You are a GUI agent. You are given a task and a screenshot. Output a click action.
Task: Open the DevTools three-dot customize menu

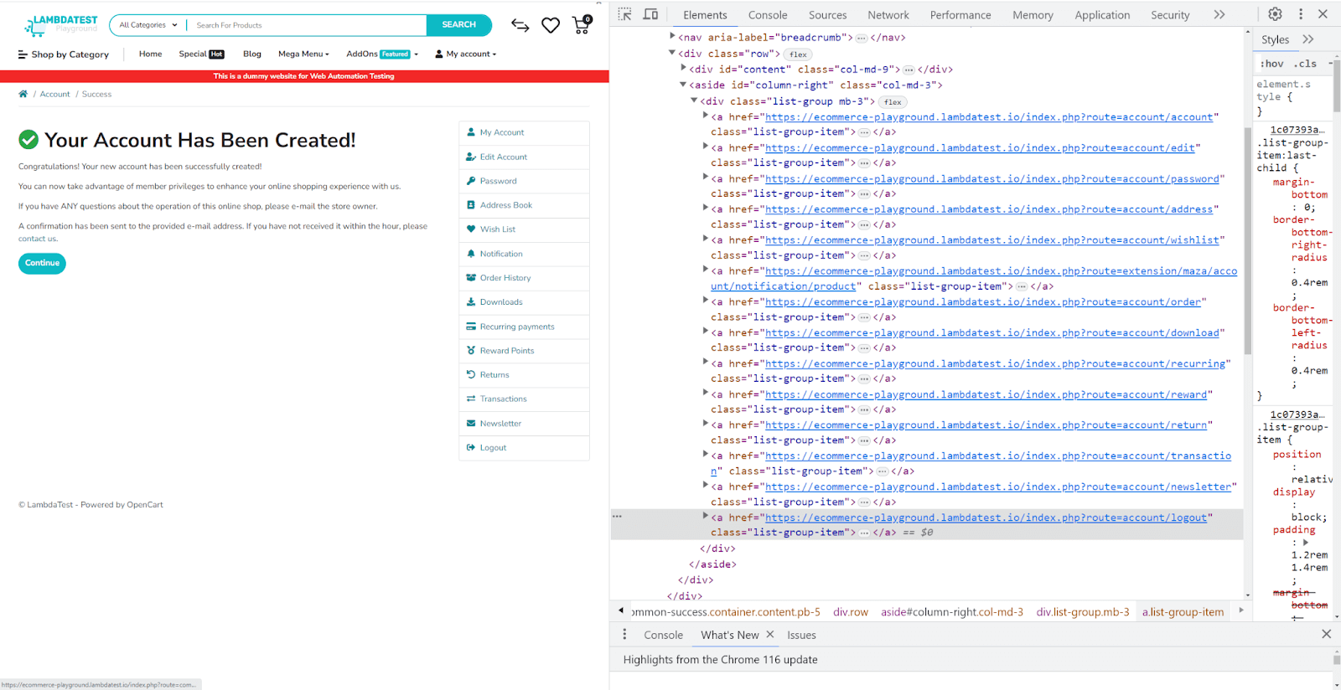[1301, 14]
